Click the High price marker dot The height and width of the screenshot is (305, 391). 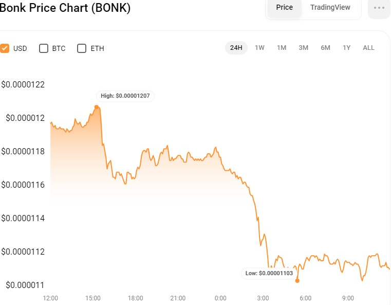96,107
